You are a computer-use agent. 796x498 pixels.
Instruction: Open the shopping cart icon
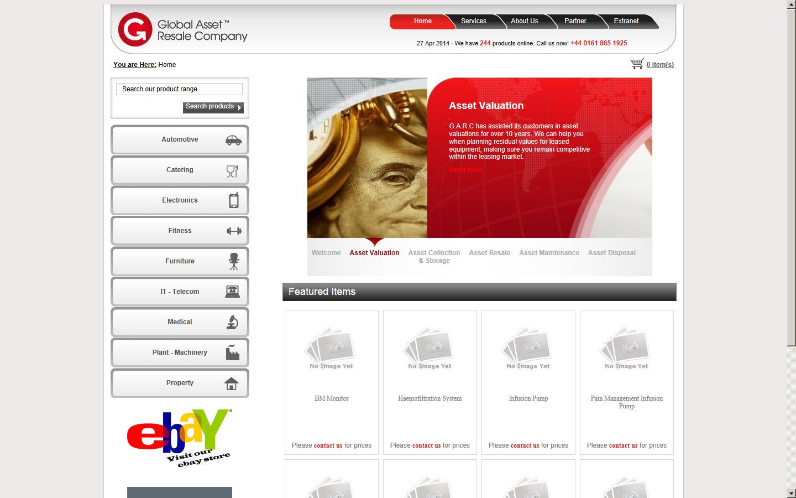pyautogui.click(x=637, y=64)
